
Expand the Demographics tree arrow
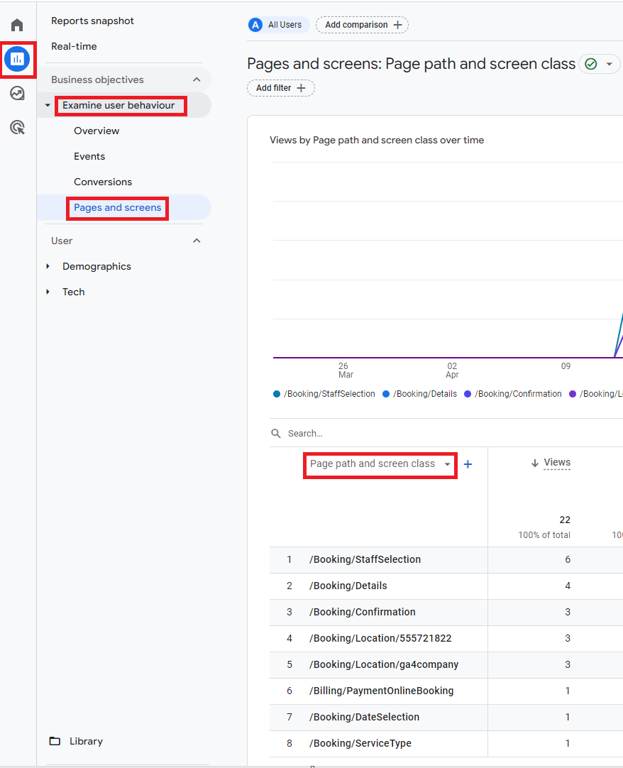pos(48,266)
